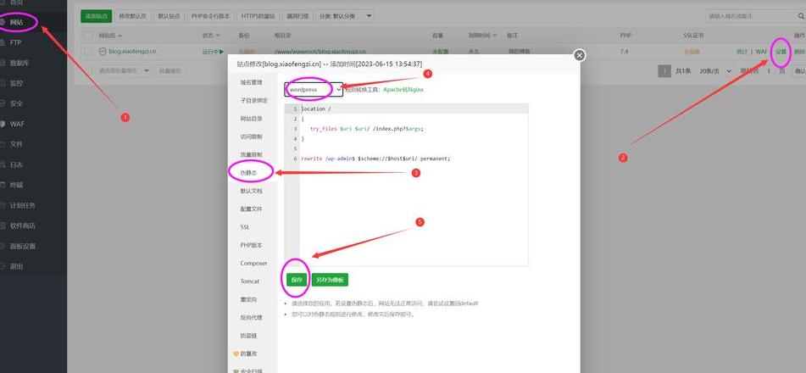Open 终端 sidebar entry

[x=16, y=185]
